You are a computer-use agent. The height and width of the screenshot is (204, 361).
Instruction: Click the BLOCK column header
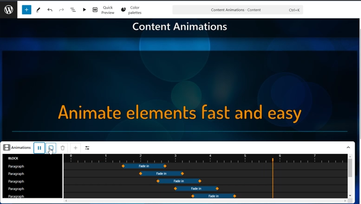(13, 158)
